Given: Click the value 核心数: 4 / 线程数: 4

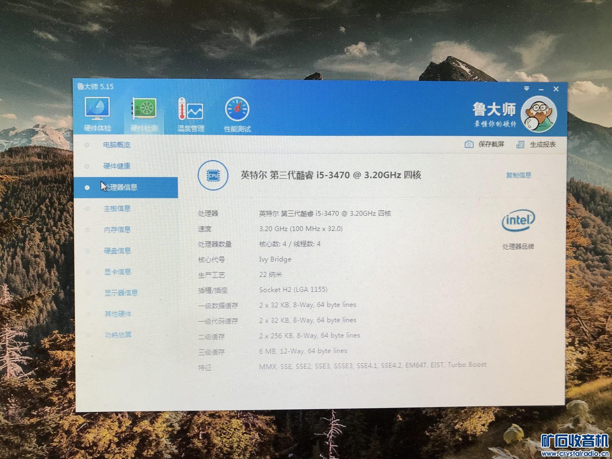Looking at the screenshot, I should pyautogui.click(x=290, y=244).
